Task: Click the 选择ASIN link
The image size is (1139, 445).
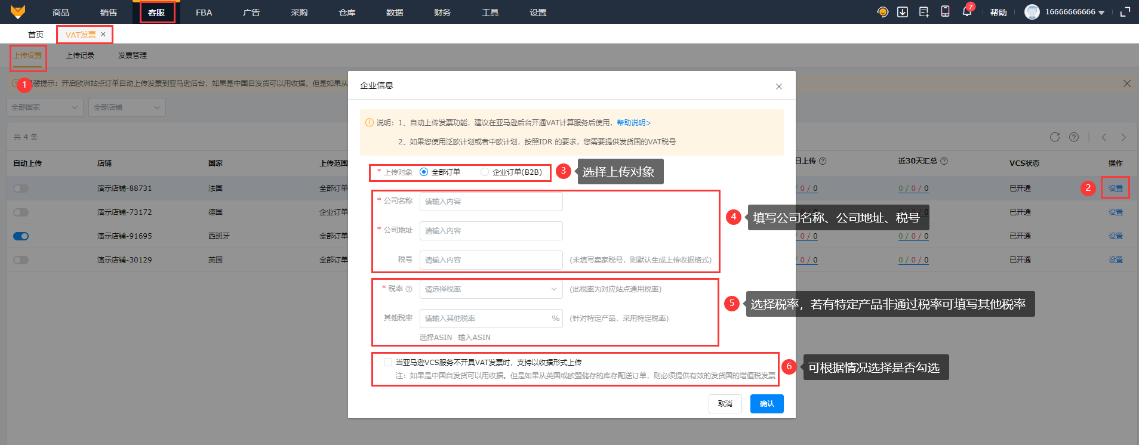Action: [x=436, y=338]
